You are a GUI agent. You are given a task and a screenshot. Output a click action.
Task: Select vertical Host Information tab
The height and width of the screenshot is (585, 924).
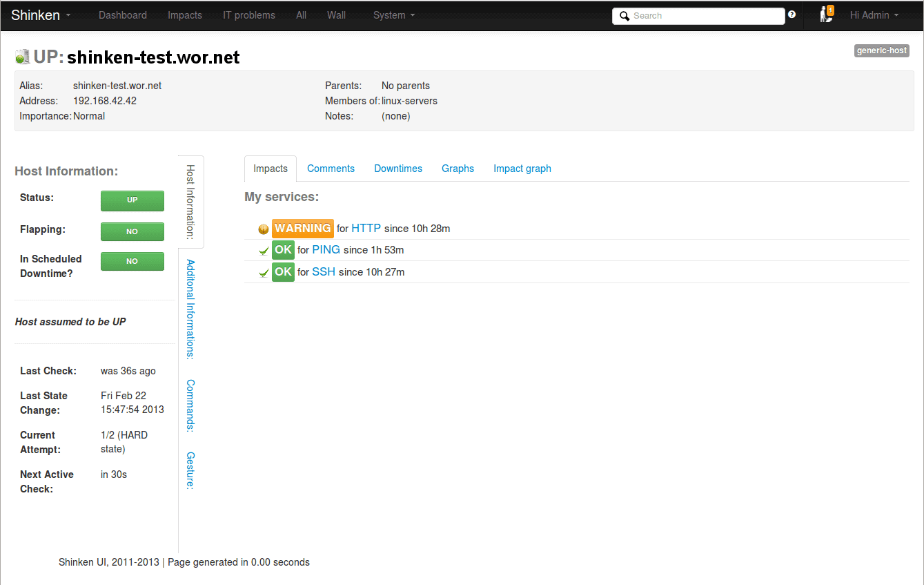191,202
